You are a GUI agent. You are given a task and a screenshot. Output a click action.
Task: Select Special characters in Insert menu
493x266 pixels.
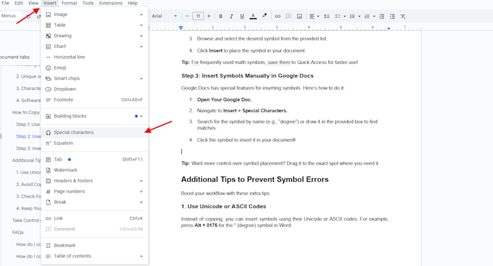[x=95, y=133]
